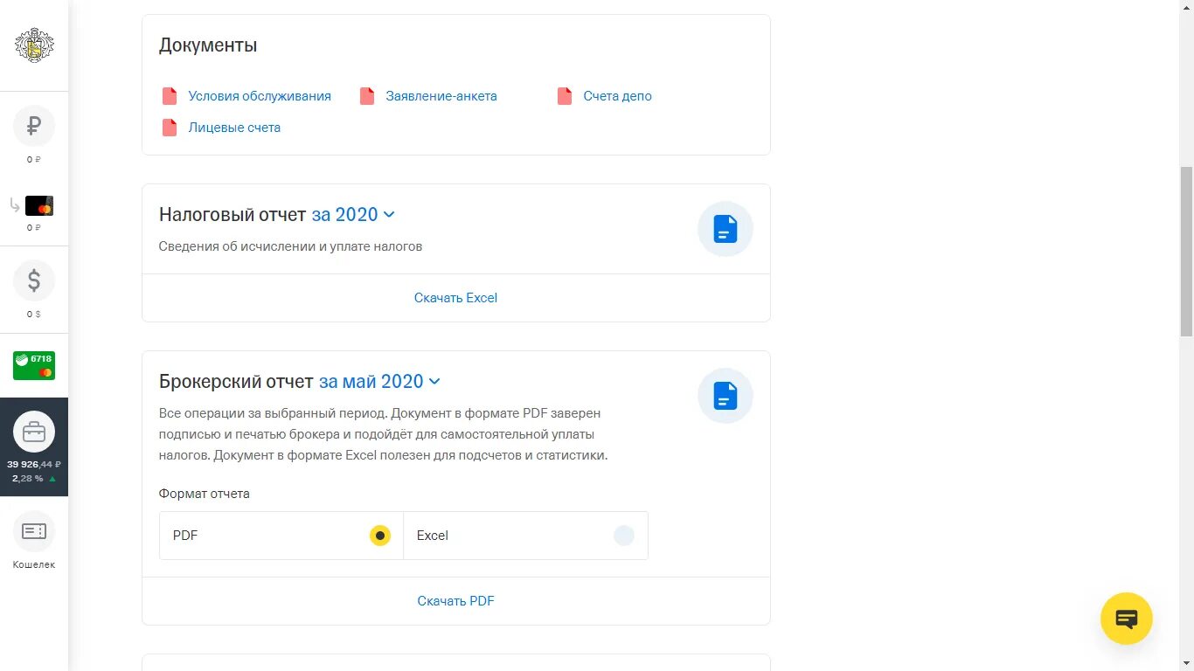Viewport: 1194px width, 671px height.
Task: Open the ruble account icon
Action: click(34, 127)
